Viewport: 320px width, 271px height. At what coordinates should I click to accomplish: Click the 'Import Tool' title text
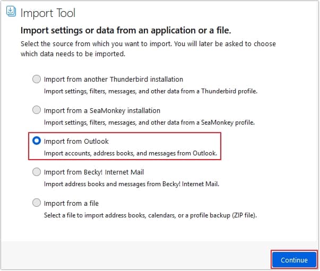[48, 13]
